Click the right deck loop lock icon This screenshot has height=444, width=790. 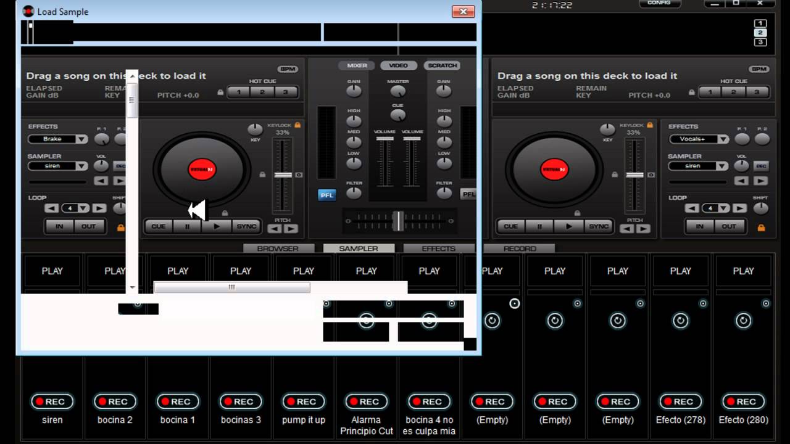[x=761, y=228]
